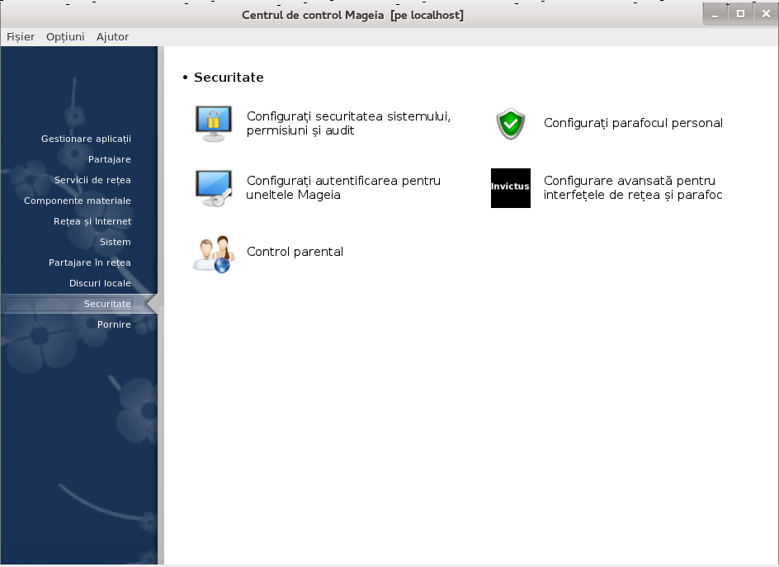This screenshot has height=567, width=779.
Task: Minimize the Centrul de control Mageia window
Action: click(715, 14)
